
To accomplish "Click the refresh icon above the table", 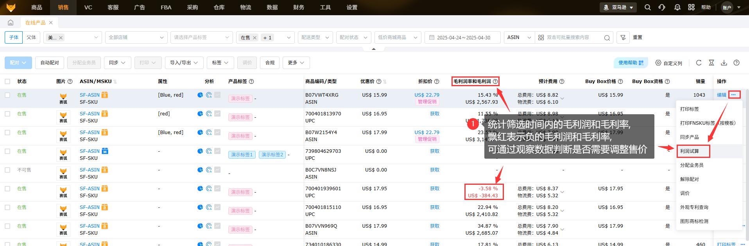I will pos(699,63).
